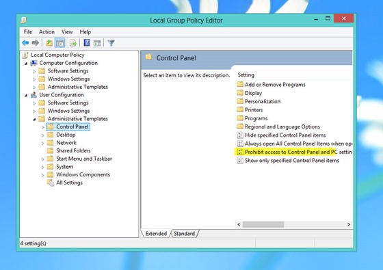The width and height of the screenshot is (383, 270).
Task: Open the Action menu
Action: tap(47, 32)
